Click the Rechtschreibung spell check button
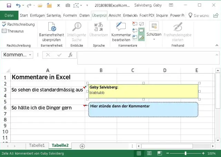This screenshot has height=157, width=221. pos(18,24)
